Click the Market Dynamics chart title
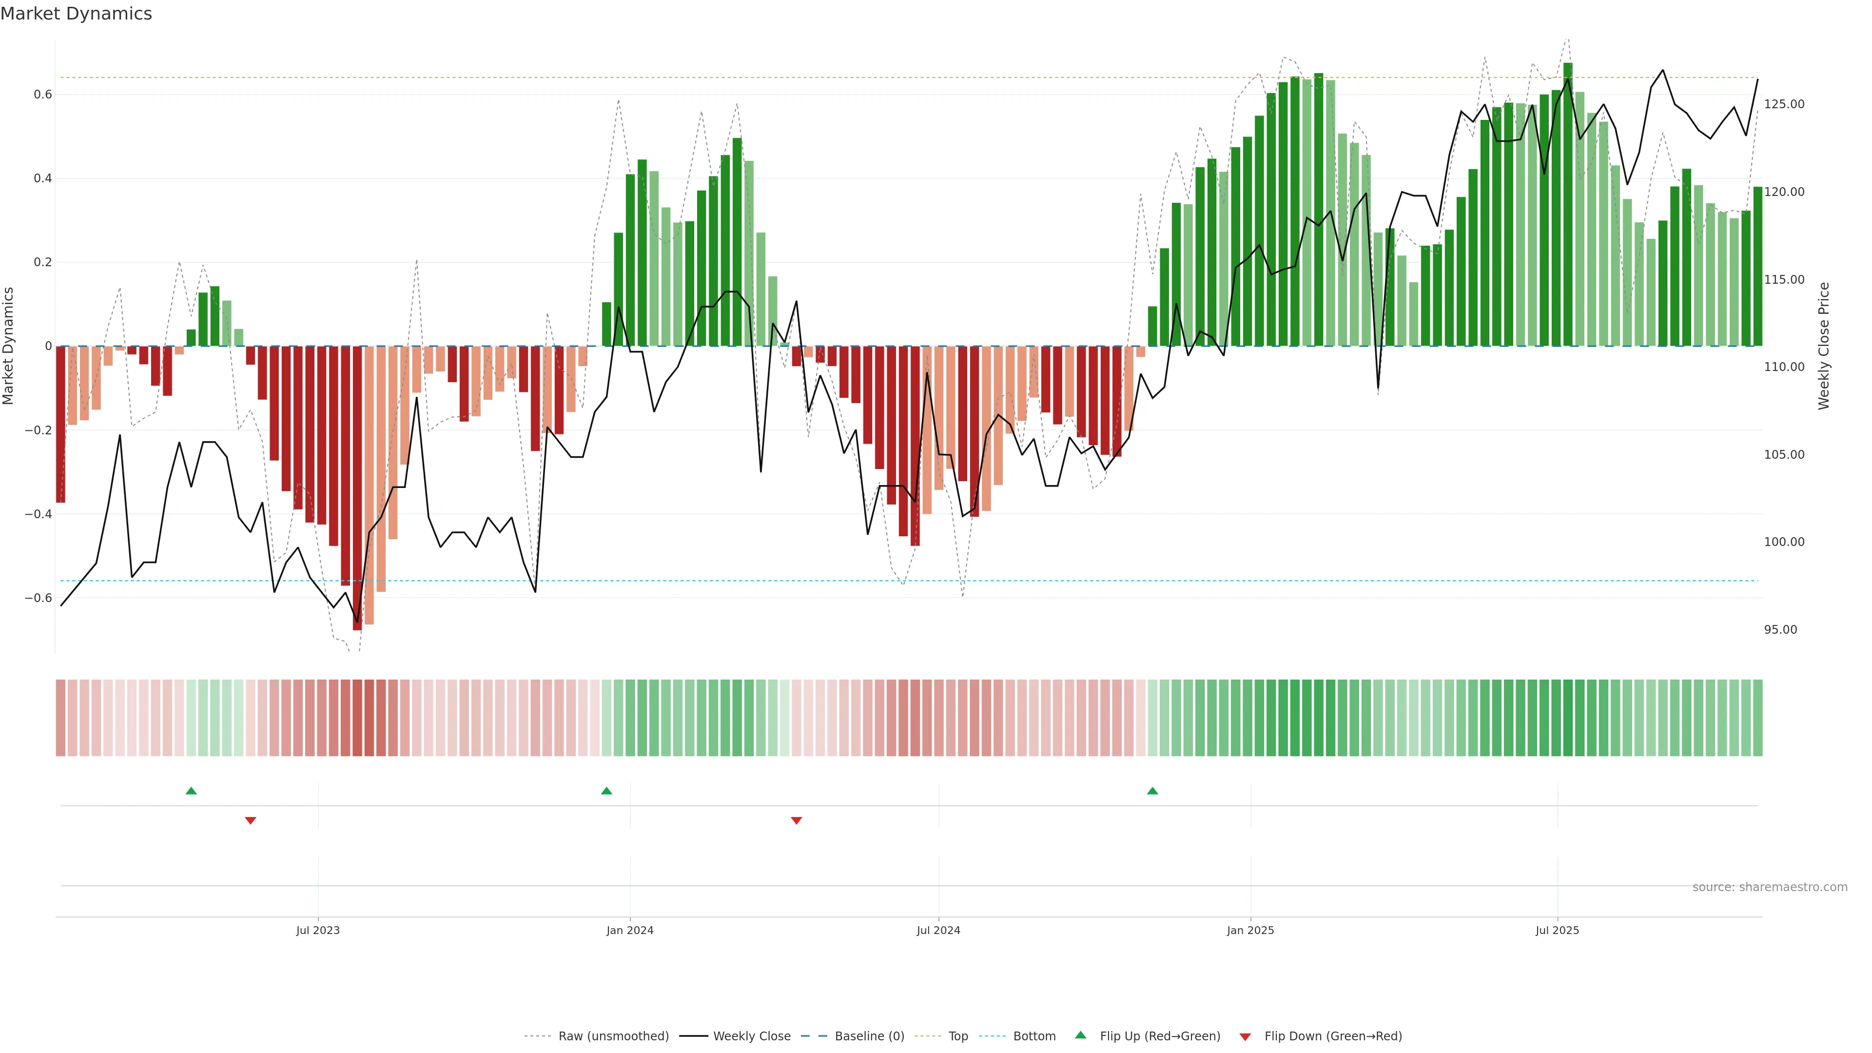Image resolution: width=1872 pixels, height=1053 pixels. 77,14
